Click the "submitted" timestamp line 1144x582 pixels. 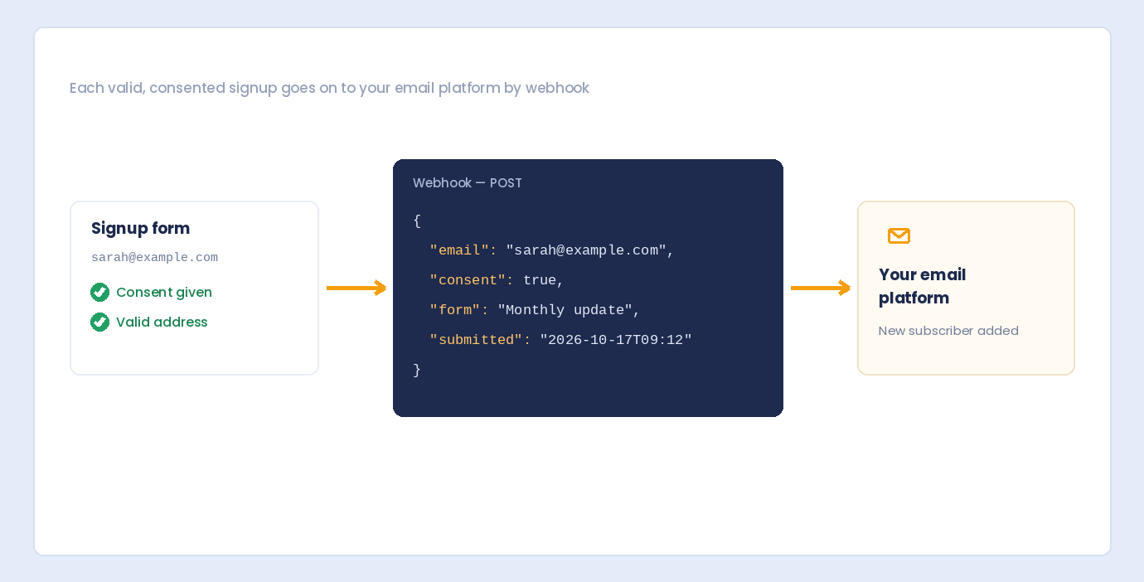coord(560,340)
